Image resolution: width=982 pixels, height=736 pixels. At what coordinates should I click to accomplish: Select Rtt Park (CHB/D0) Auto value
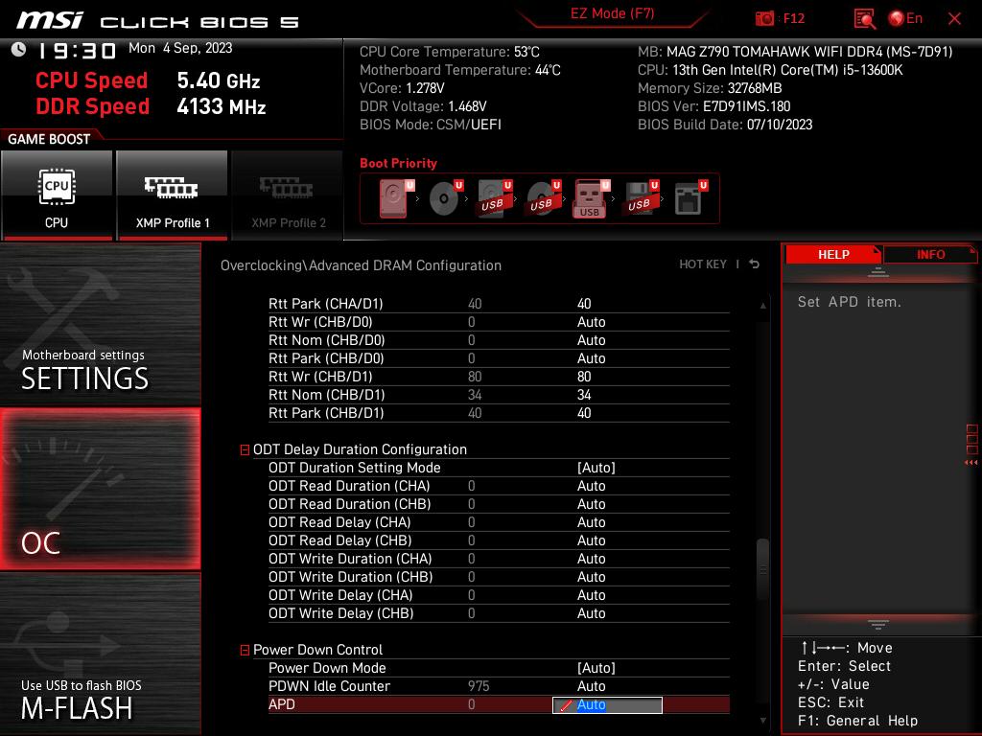coord(591,358)
